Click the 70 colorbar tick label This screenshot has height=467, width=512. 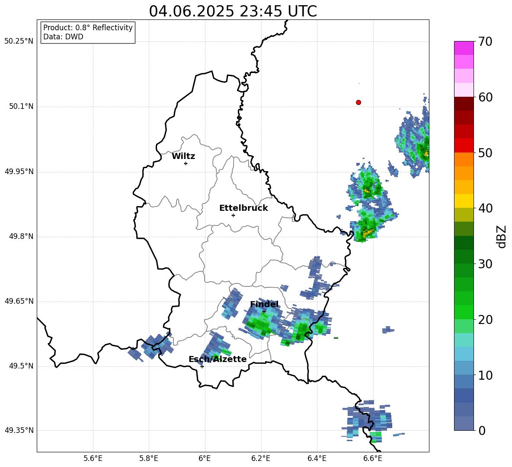pos(485,41)
